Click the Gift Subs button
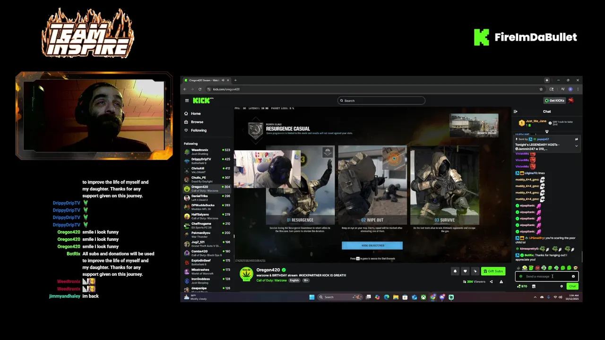Screen dimensions: 605x340 pos(493,271)
